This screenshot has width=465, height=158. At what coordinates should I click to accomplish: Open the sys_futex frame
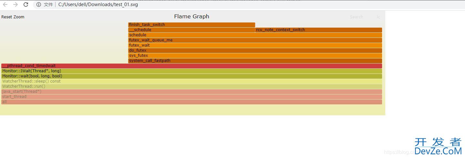(x=255, y=56)
